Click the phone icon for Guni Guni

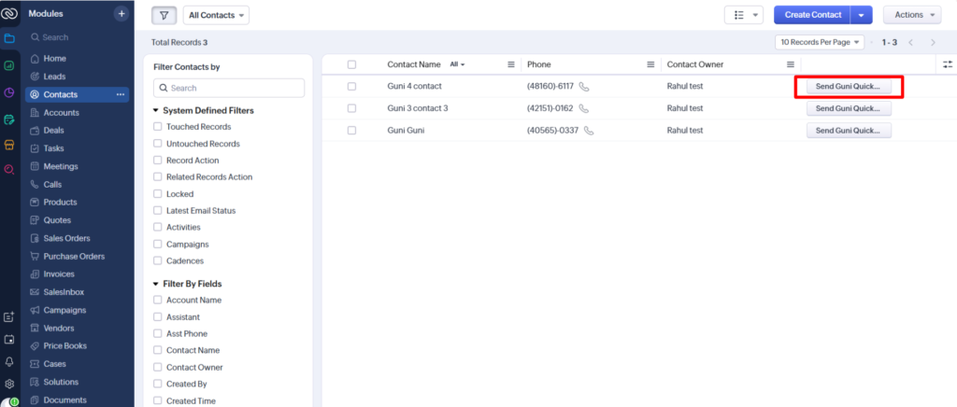point(589,131)
